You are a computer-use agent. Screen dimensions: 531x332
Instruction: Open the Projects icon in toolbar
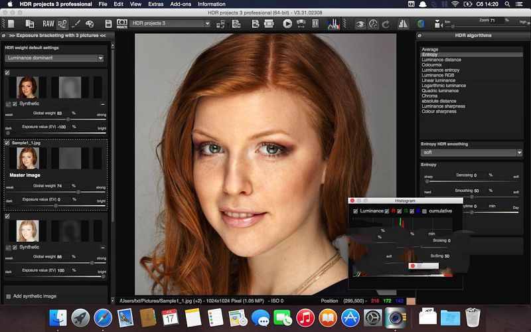click(122, 24)
